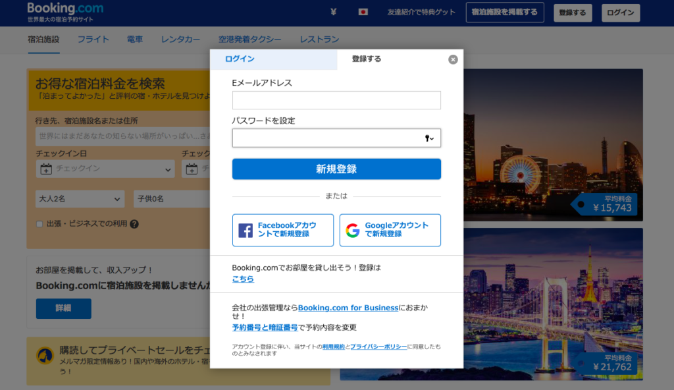Image resolution: width=674 pixels, height=390 pixels.
Task: Switch to the ログイン tab in dialog
Action: [x=273, y=59]
